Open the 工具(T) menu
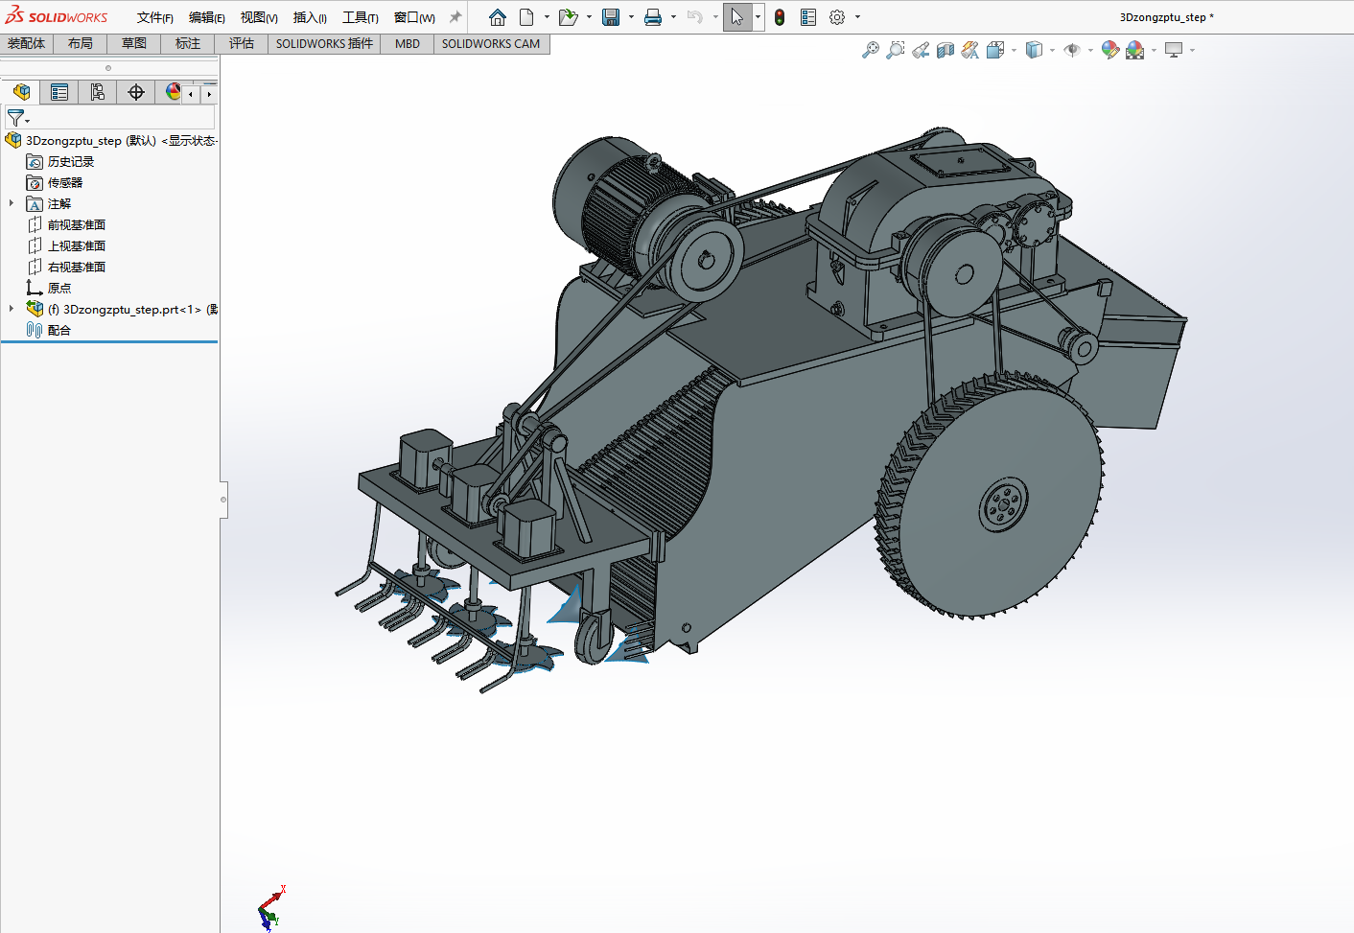The image size is (1354, 933). (361, 17)
